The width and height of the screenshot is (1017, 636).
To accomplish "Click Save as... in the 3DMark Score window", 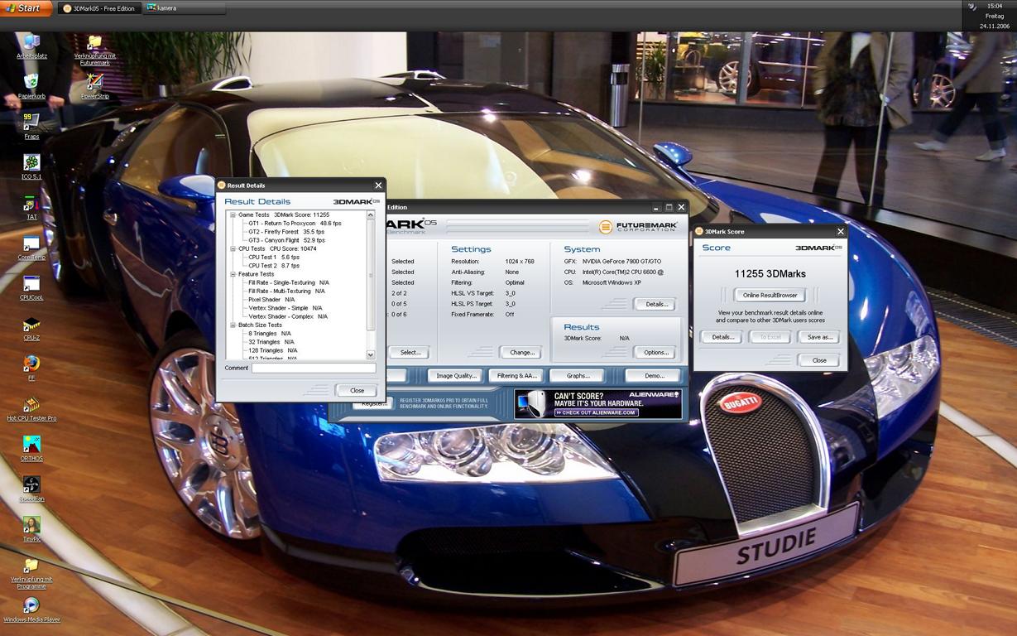I will 819,337.
